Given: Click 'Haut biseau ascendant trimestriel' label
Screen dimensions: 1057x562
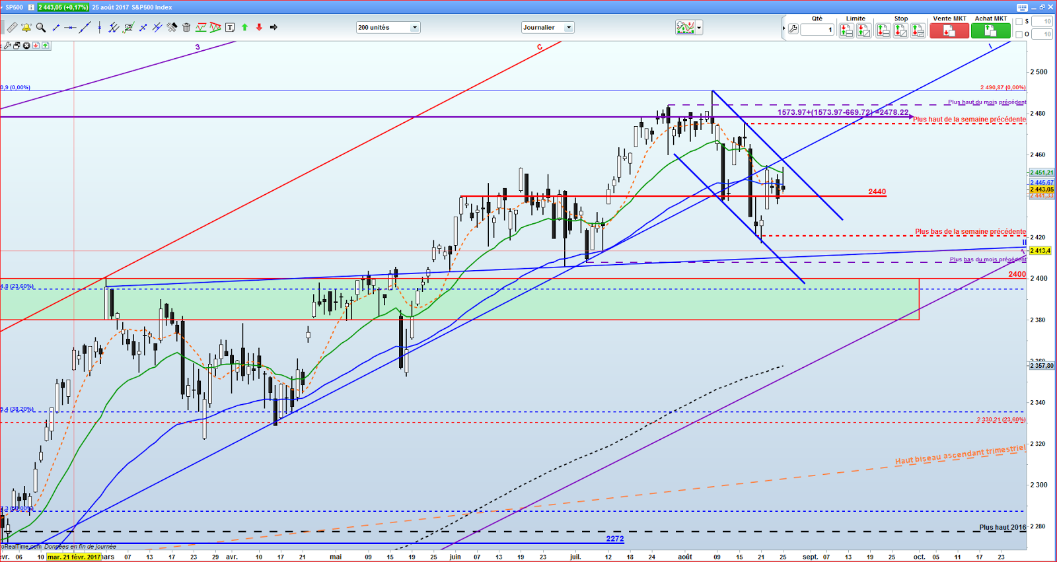Looking at the screenshot, I should pyautogui.click(x=960, y=455).
